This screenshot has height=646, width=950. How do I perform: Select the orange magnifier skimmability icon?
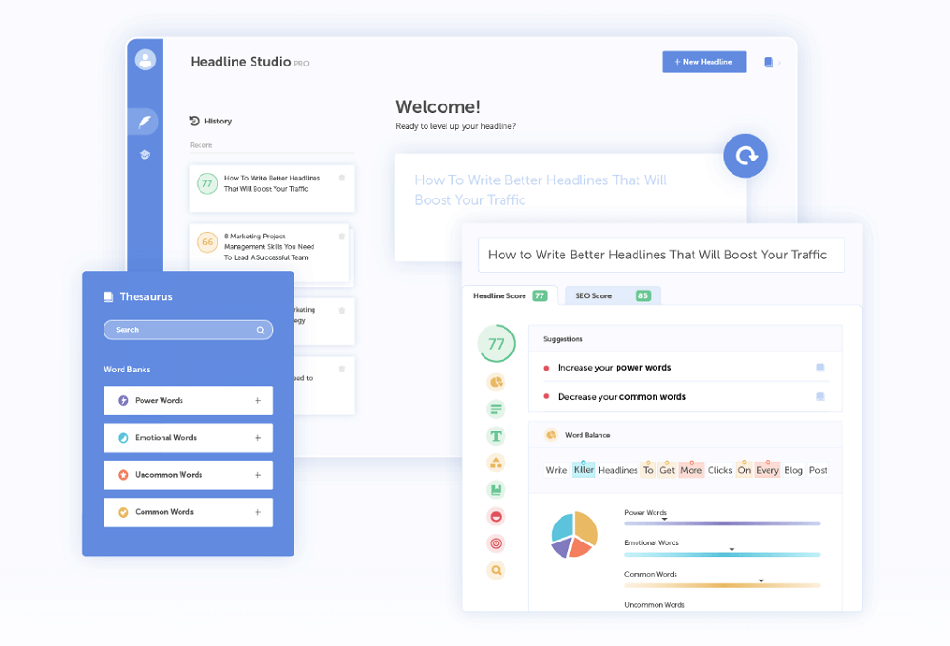coord(496,570)
